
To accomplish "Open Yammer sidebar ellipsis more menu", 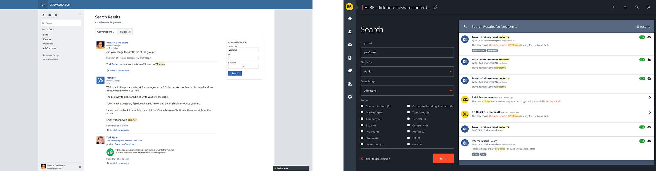I will [80, 15].
